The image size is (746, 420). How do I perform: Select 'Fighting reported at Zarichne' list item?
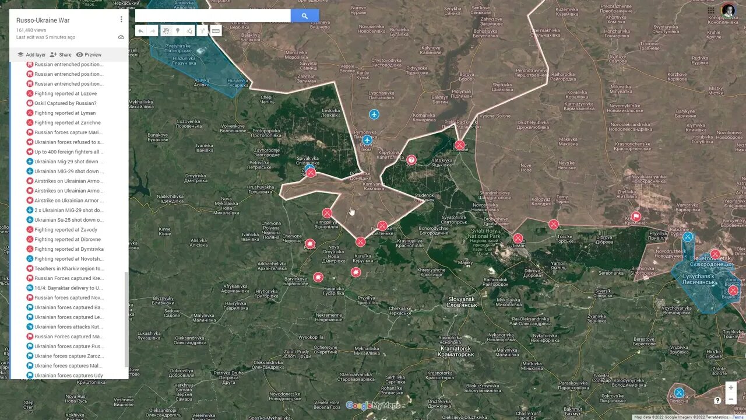click(65, 123)
